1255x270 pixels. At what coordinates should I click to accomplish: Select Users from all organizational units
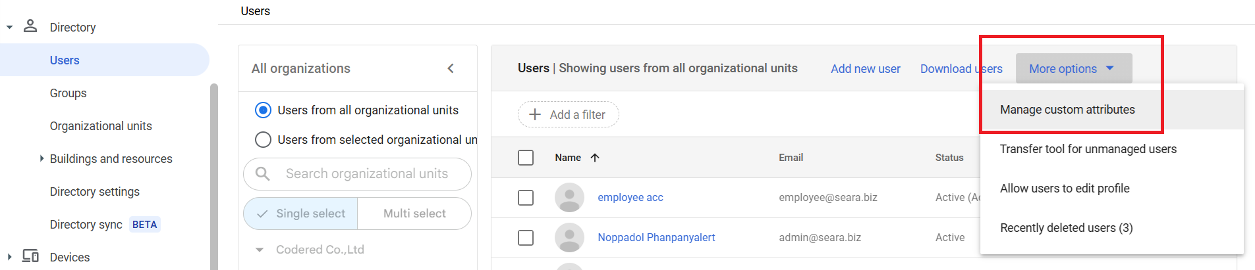coord(263,110)
